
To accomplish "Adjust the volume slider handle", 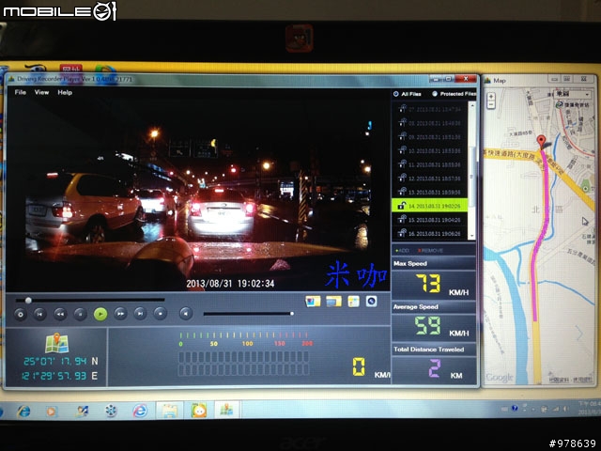I will coord(292,313).
